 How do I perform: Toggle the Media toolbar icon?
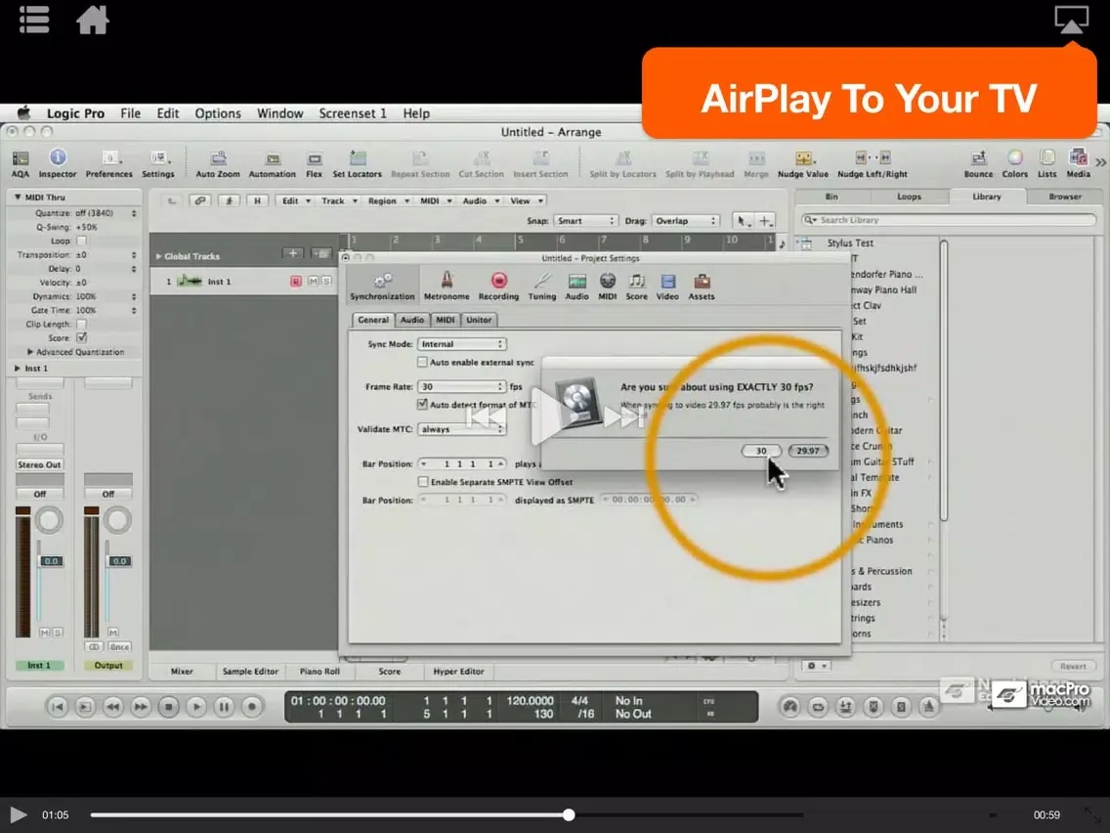[x=1078, y=163]
